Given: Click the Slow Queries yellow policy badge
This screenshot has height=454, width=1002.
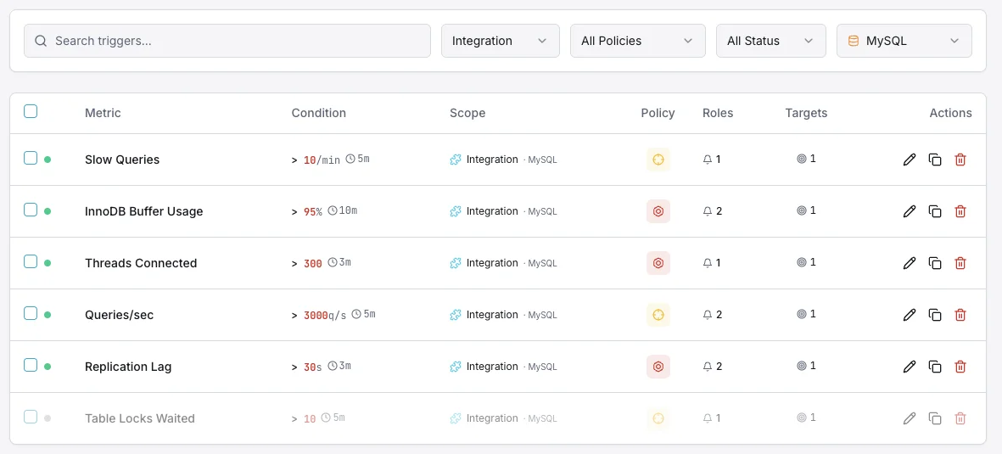Looking at the screenshot, I should 658,160.
